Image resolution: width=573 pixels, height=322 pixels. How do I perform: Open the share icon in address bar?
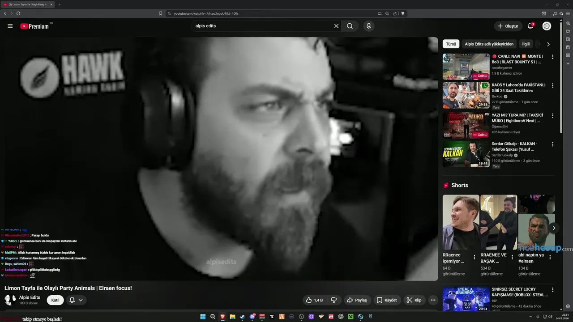[x=395, y=13]
